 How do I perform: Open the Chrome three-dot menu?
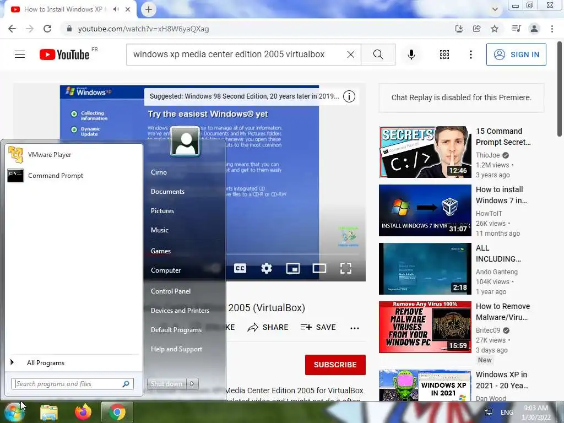click(552, 29)
